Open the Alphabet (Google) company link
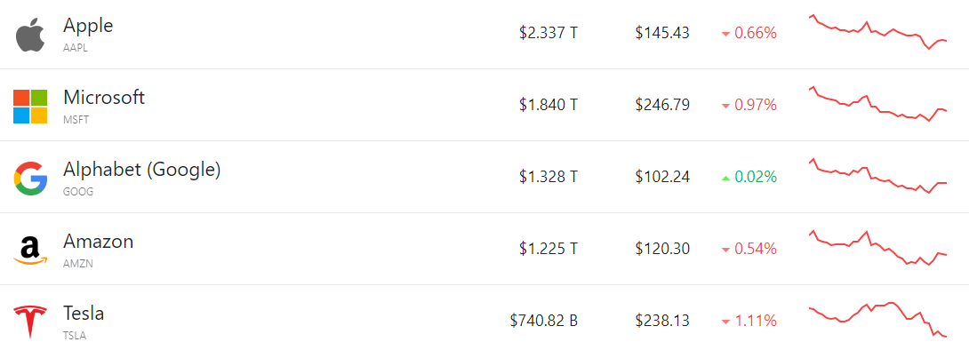This screenshot has height=350, width=969. pos(141,170)
